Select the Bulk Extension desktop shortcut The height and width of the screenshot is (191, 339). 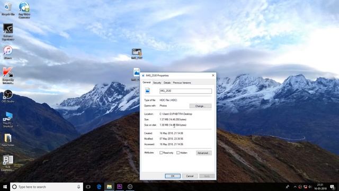click(x=8, y=163)
